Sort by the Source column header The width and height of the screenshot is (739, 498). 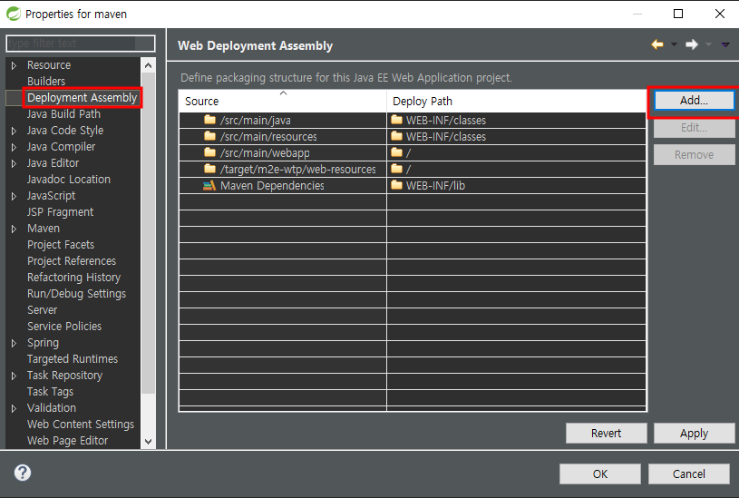pyautogui.click(x=283, y=101)
